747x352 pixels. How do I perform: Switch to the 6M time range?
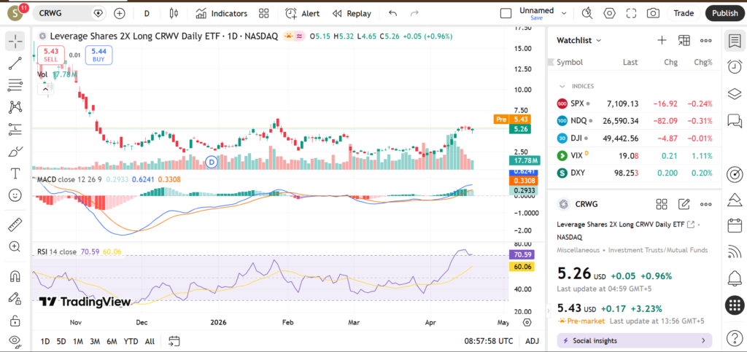tap(112, 341)
